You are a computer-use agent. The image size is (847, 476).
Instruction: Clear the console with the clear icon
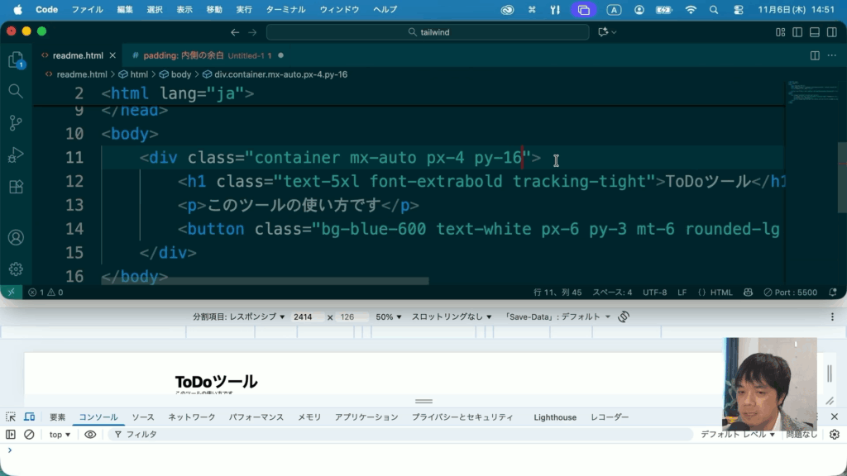click(29, 434)
